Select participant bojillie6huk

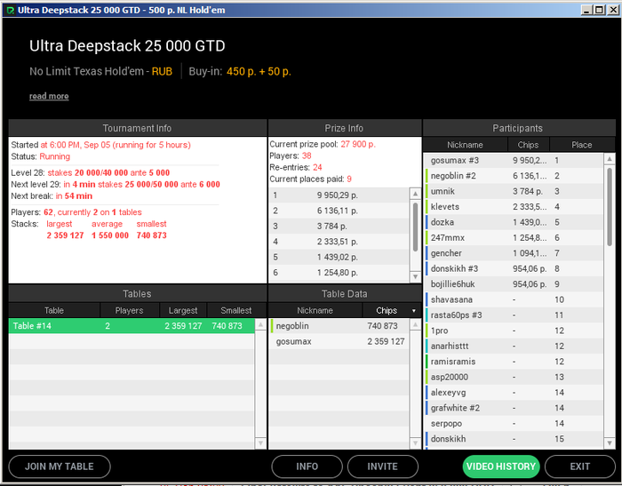(514, 284)
